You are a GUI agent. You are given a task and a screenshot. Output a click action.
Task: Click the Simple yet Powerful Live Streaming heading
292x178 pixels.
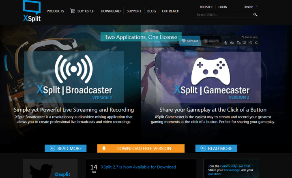click(74, 110)
